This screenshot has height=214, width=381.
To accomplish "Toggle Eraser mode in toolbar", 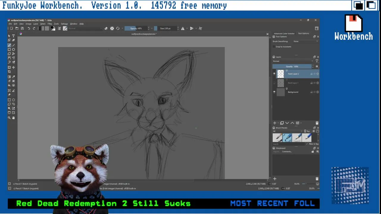I will (106, 28).
